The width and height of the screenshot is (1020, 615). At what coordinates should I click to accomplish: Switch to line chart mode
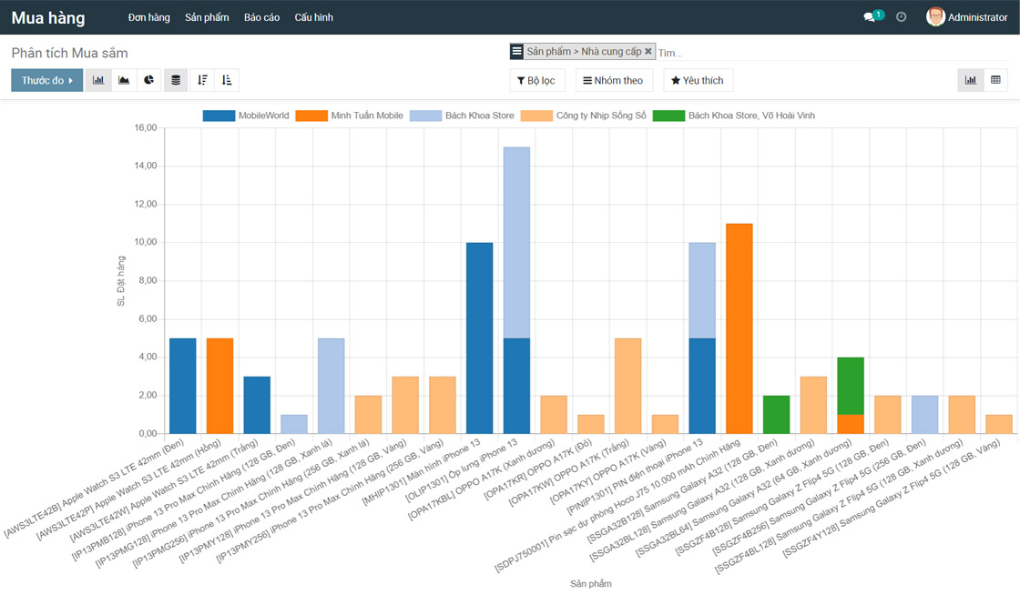(x=124, y=80)
